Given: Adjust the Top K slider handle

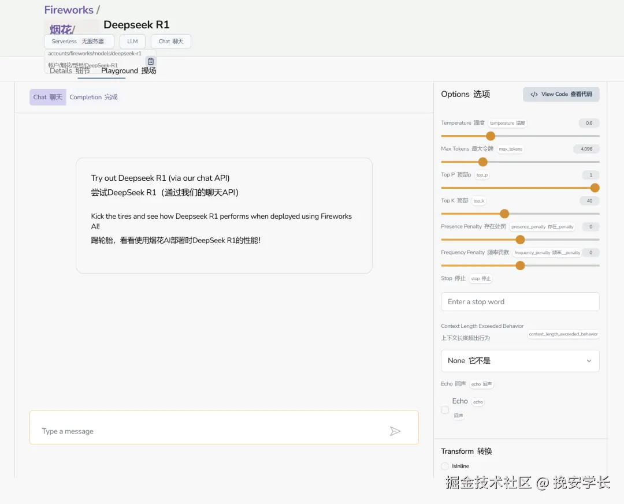Looking at the screenshot, I should [504, 214].
